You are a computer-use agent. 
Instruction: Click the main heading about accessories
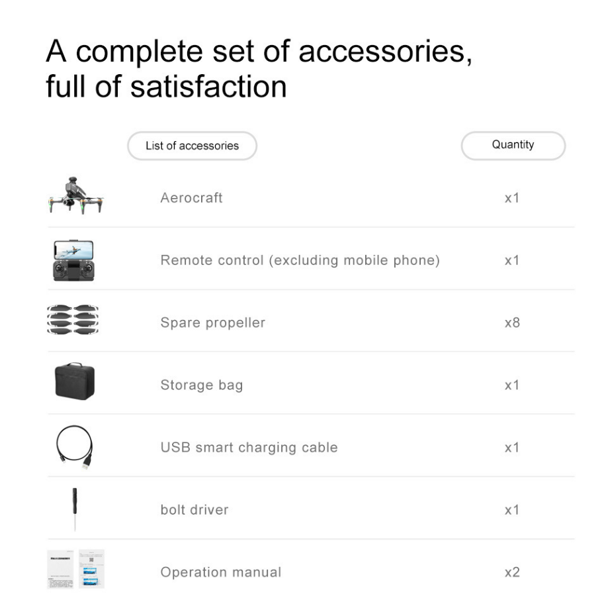tap(259, 68)
